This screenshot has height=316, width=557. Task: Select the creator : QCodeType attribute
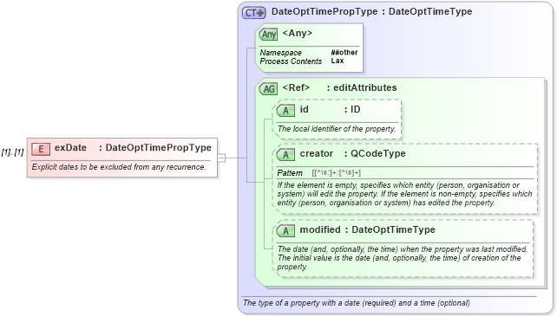coord(353,153)
